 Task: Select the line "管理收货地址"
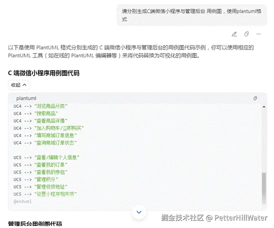[x=40, y=187]
